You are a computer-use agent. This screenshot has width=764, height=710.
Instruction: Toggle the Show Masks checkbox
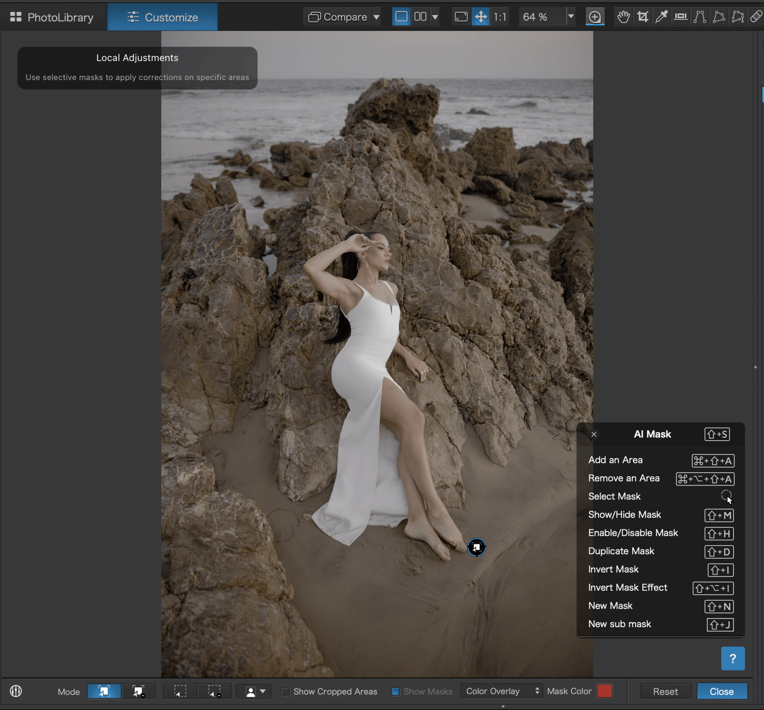(x=395, y=691)
